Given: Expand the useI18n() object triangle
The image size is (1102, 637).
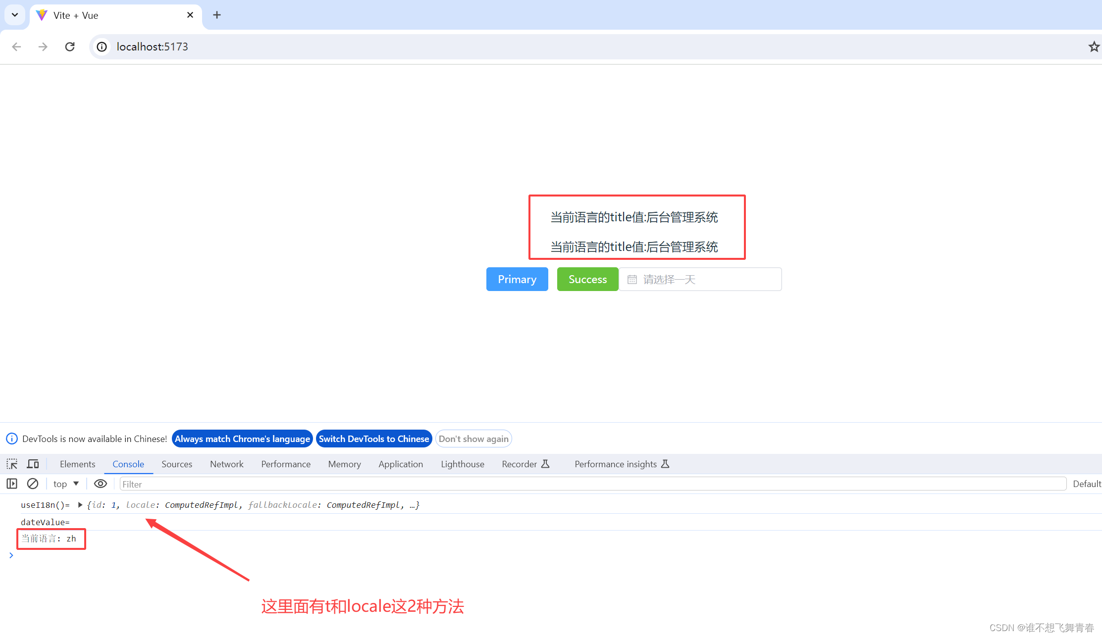Looking at the screenshot, I should (80, 505).
